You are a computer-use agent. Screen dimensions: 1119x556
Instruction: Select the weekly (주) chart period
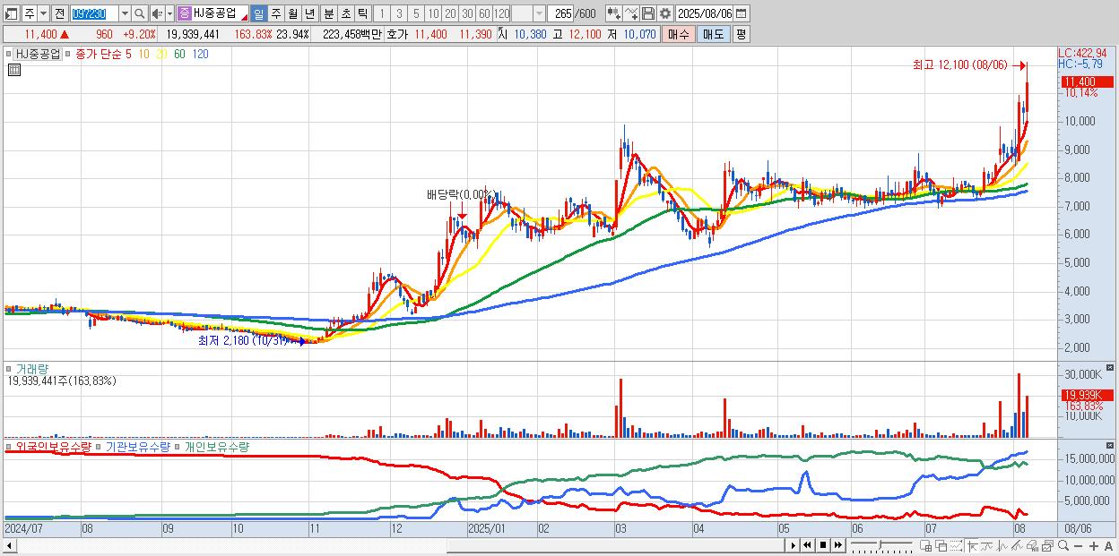coord(275,13)
